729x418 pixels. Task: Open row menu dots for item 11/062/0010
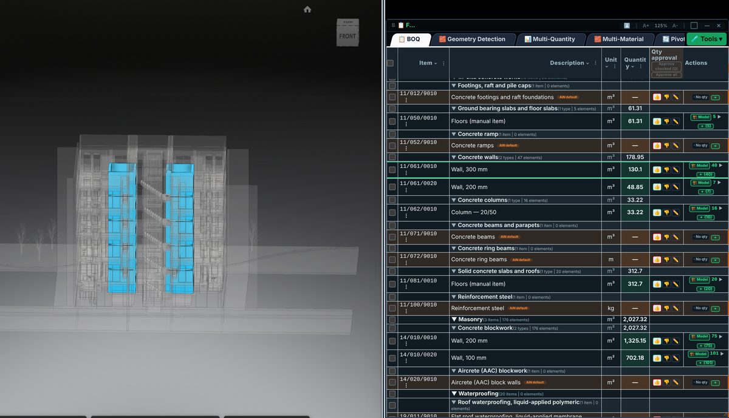[406, 215]
